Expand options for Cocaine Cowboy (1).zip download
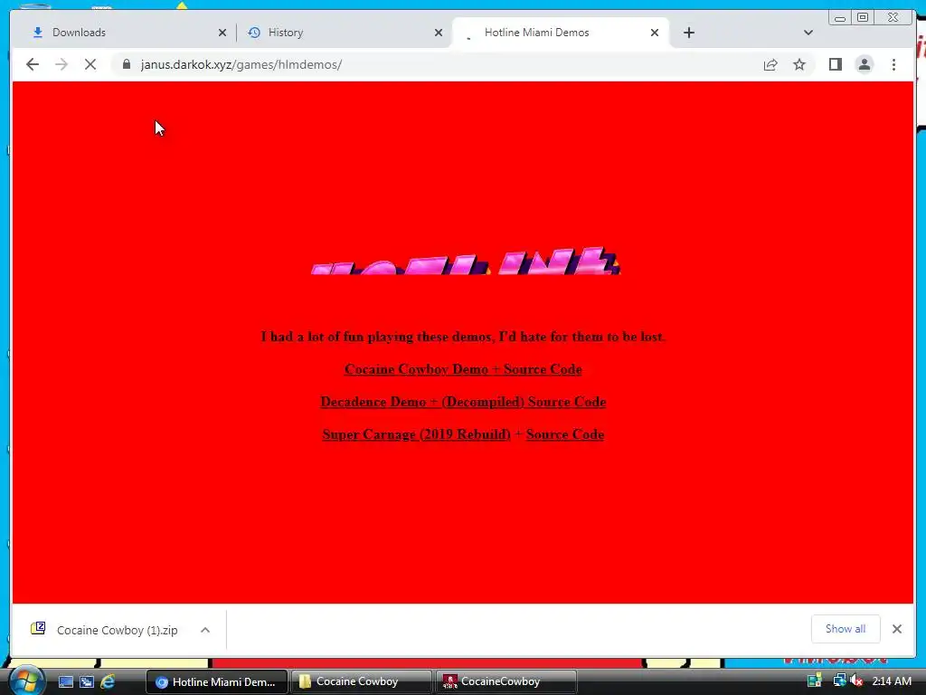 click(x=205, y=630)
